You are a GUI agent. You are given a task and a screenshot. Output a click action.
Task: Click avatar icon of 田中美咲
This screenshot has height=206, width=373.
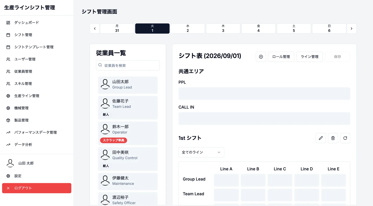105,155
